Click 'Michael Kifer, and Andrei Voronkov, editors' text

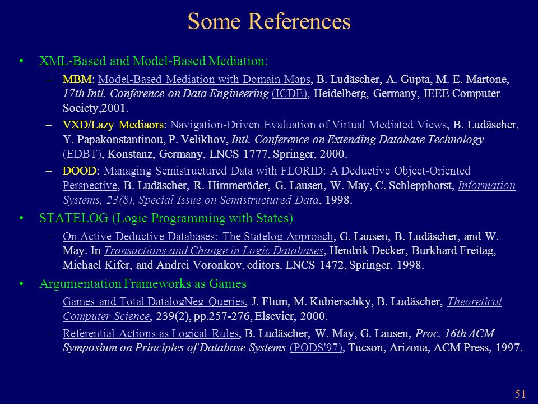pyautogui.click(x=172, y=265)
